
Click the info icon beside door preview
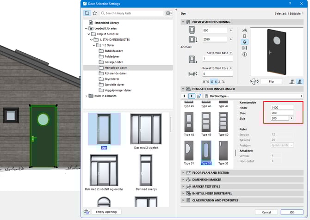[x=244, y=55]
